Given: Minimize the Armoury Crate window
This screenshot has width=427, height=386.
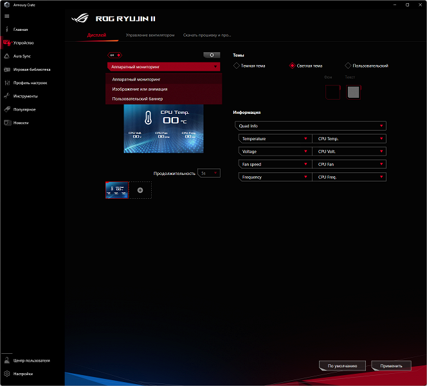Looking at the screenshot, I should [395, 5].
